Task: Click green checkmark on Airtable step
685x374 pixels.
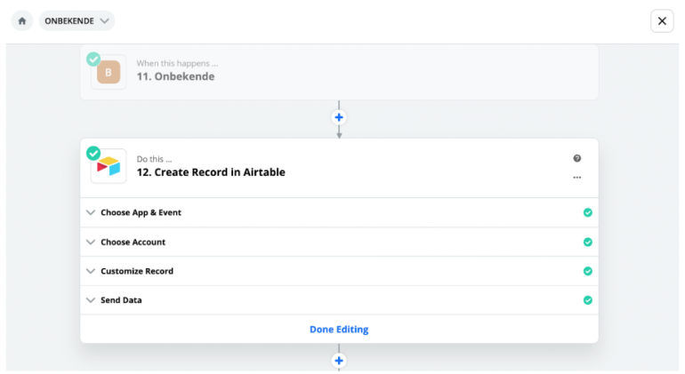Action: 93,153
